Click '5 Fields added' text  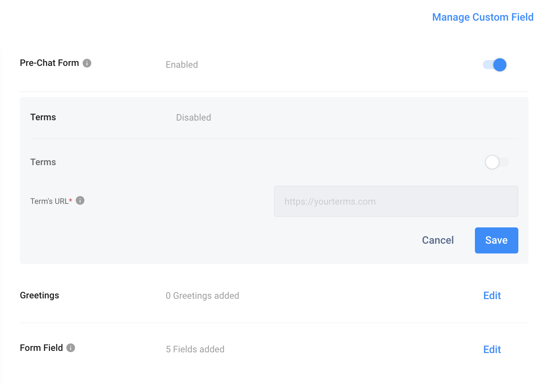coord(195,349)
